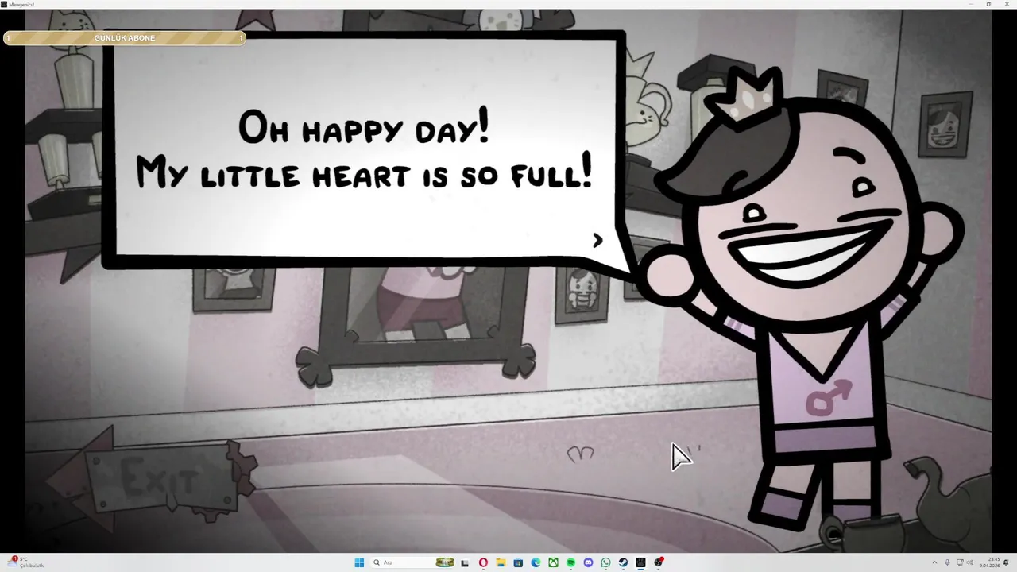Click the speech bubble reading Oh happy day

364,148
